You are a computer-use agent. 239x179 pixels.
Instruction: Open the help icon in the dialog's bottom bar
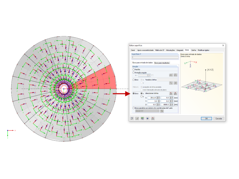(x=132, y=118)
